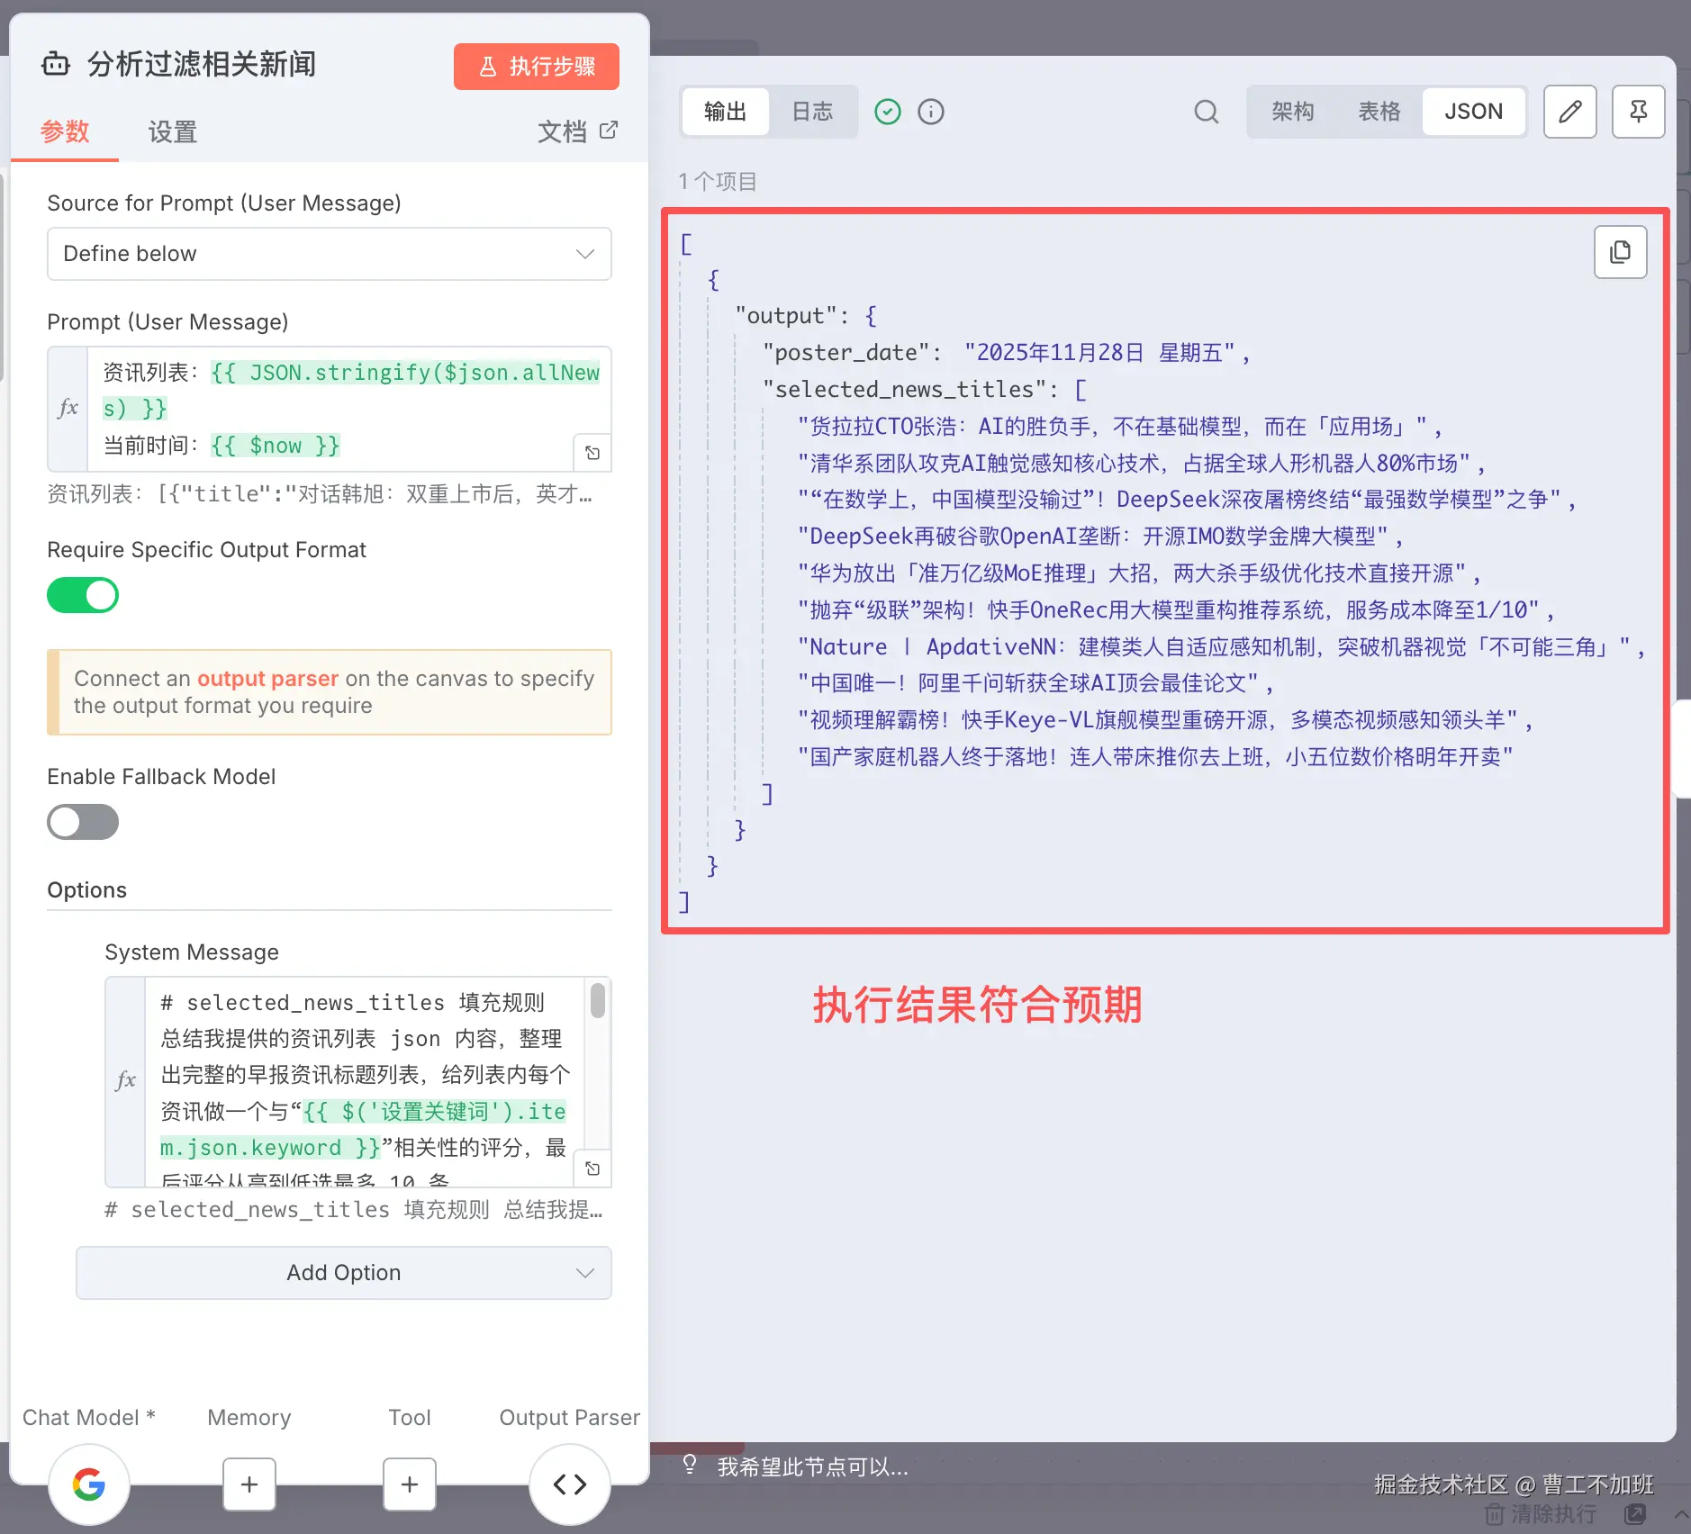Click the copy JSON output icon
Image resolution: width=1691 pixels, height=1534 pixels.
coord(1620,252)
